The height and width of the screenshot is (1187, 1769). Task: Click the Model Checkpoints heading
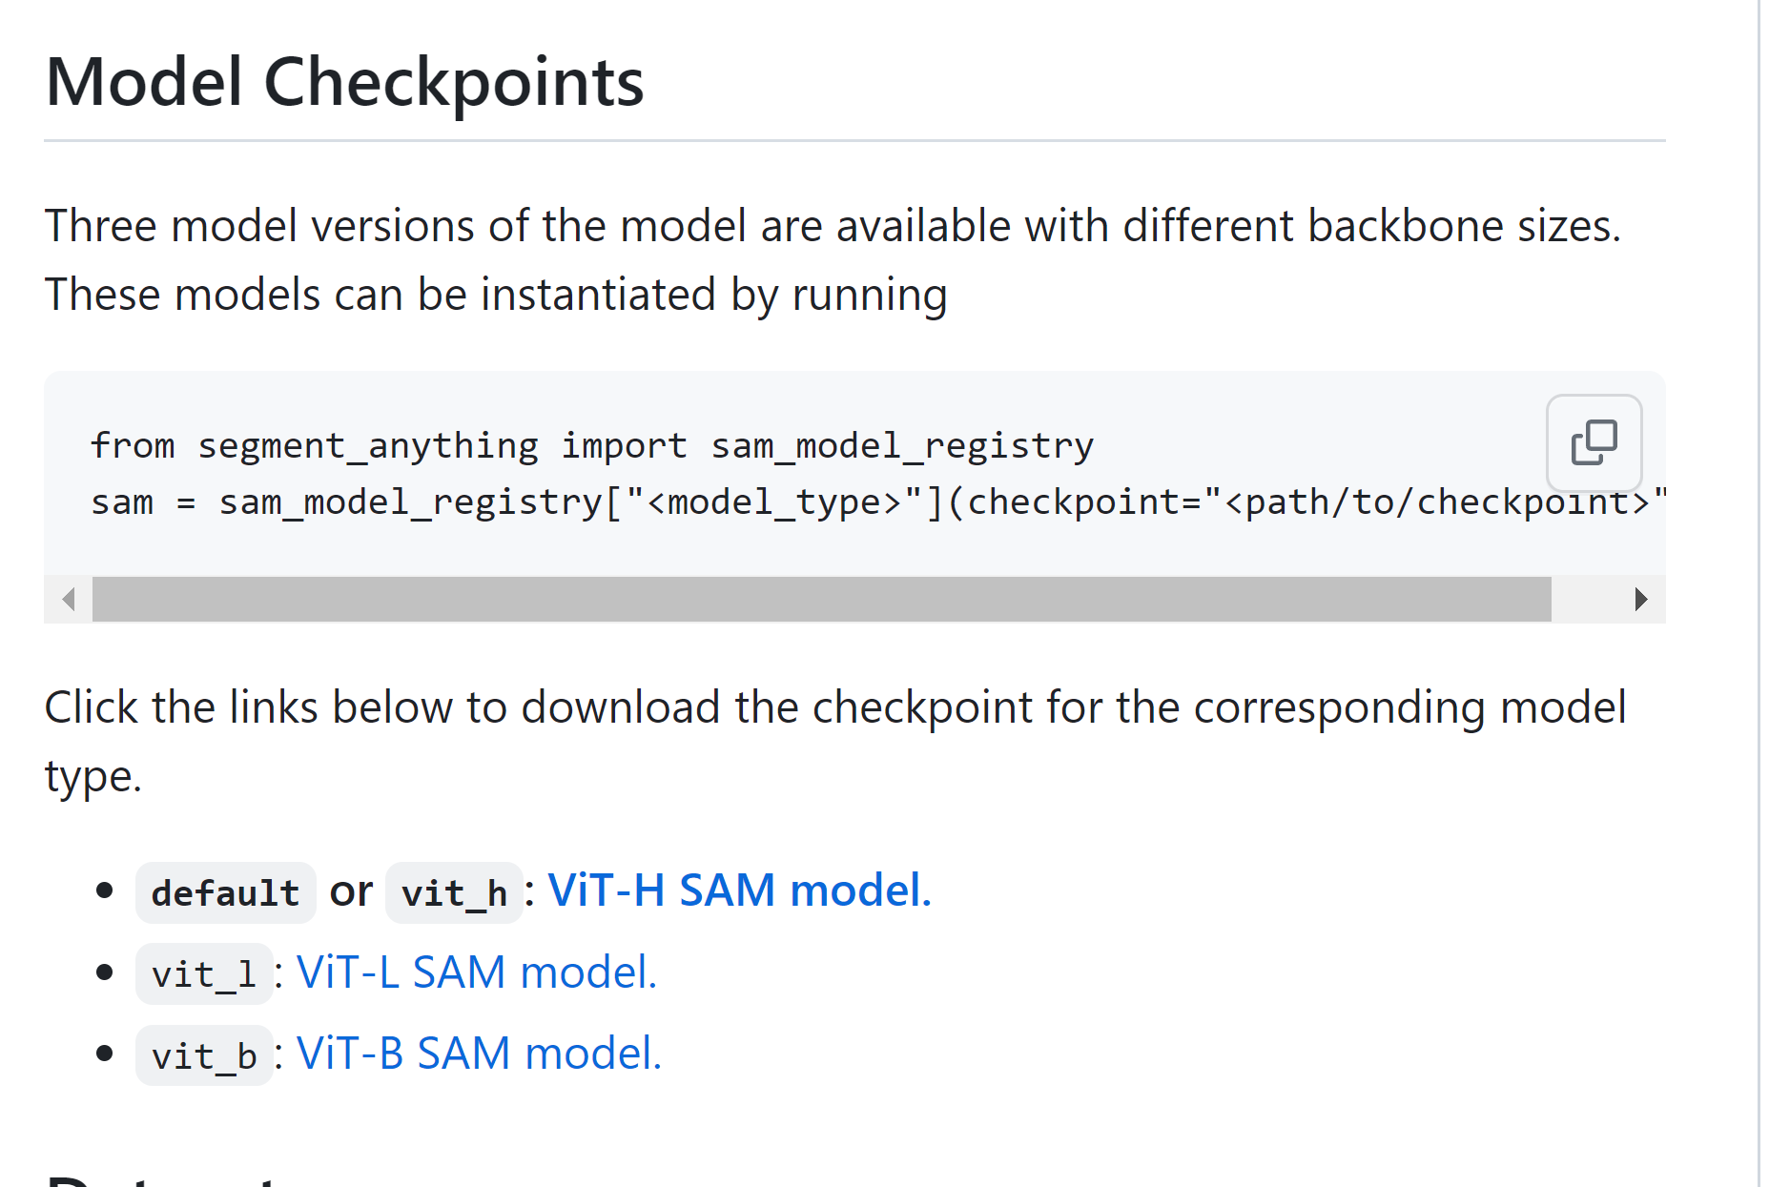pos(344,82)
